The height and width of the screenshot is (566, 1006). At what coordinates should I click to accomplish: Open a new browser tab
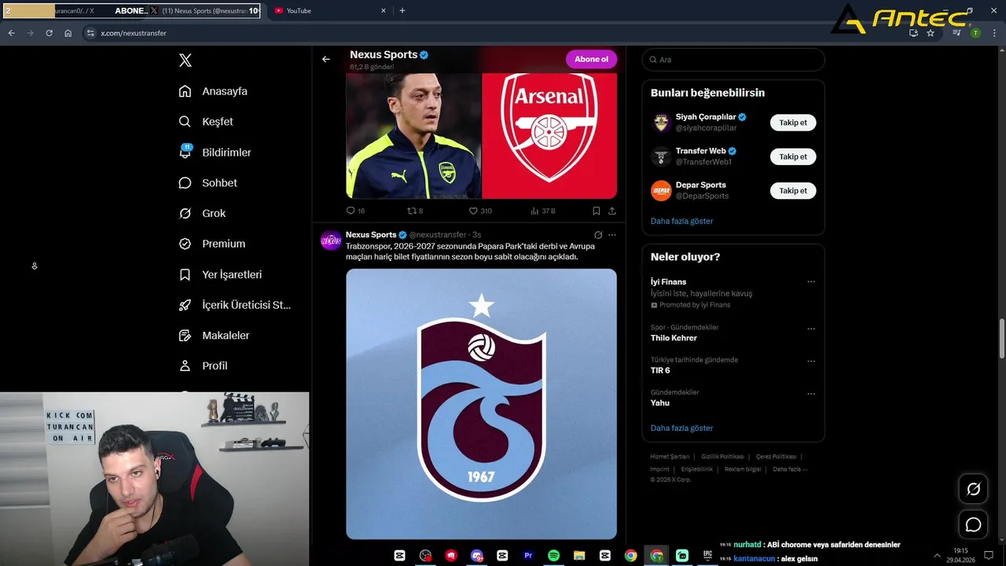point(402,11)
